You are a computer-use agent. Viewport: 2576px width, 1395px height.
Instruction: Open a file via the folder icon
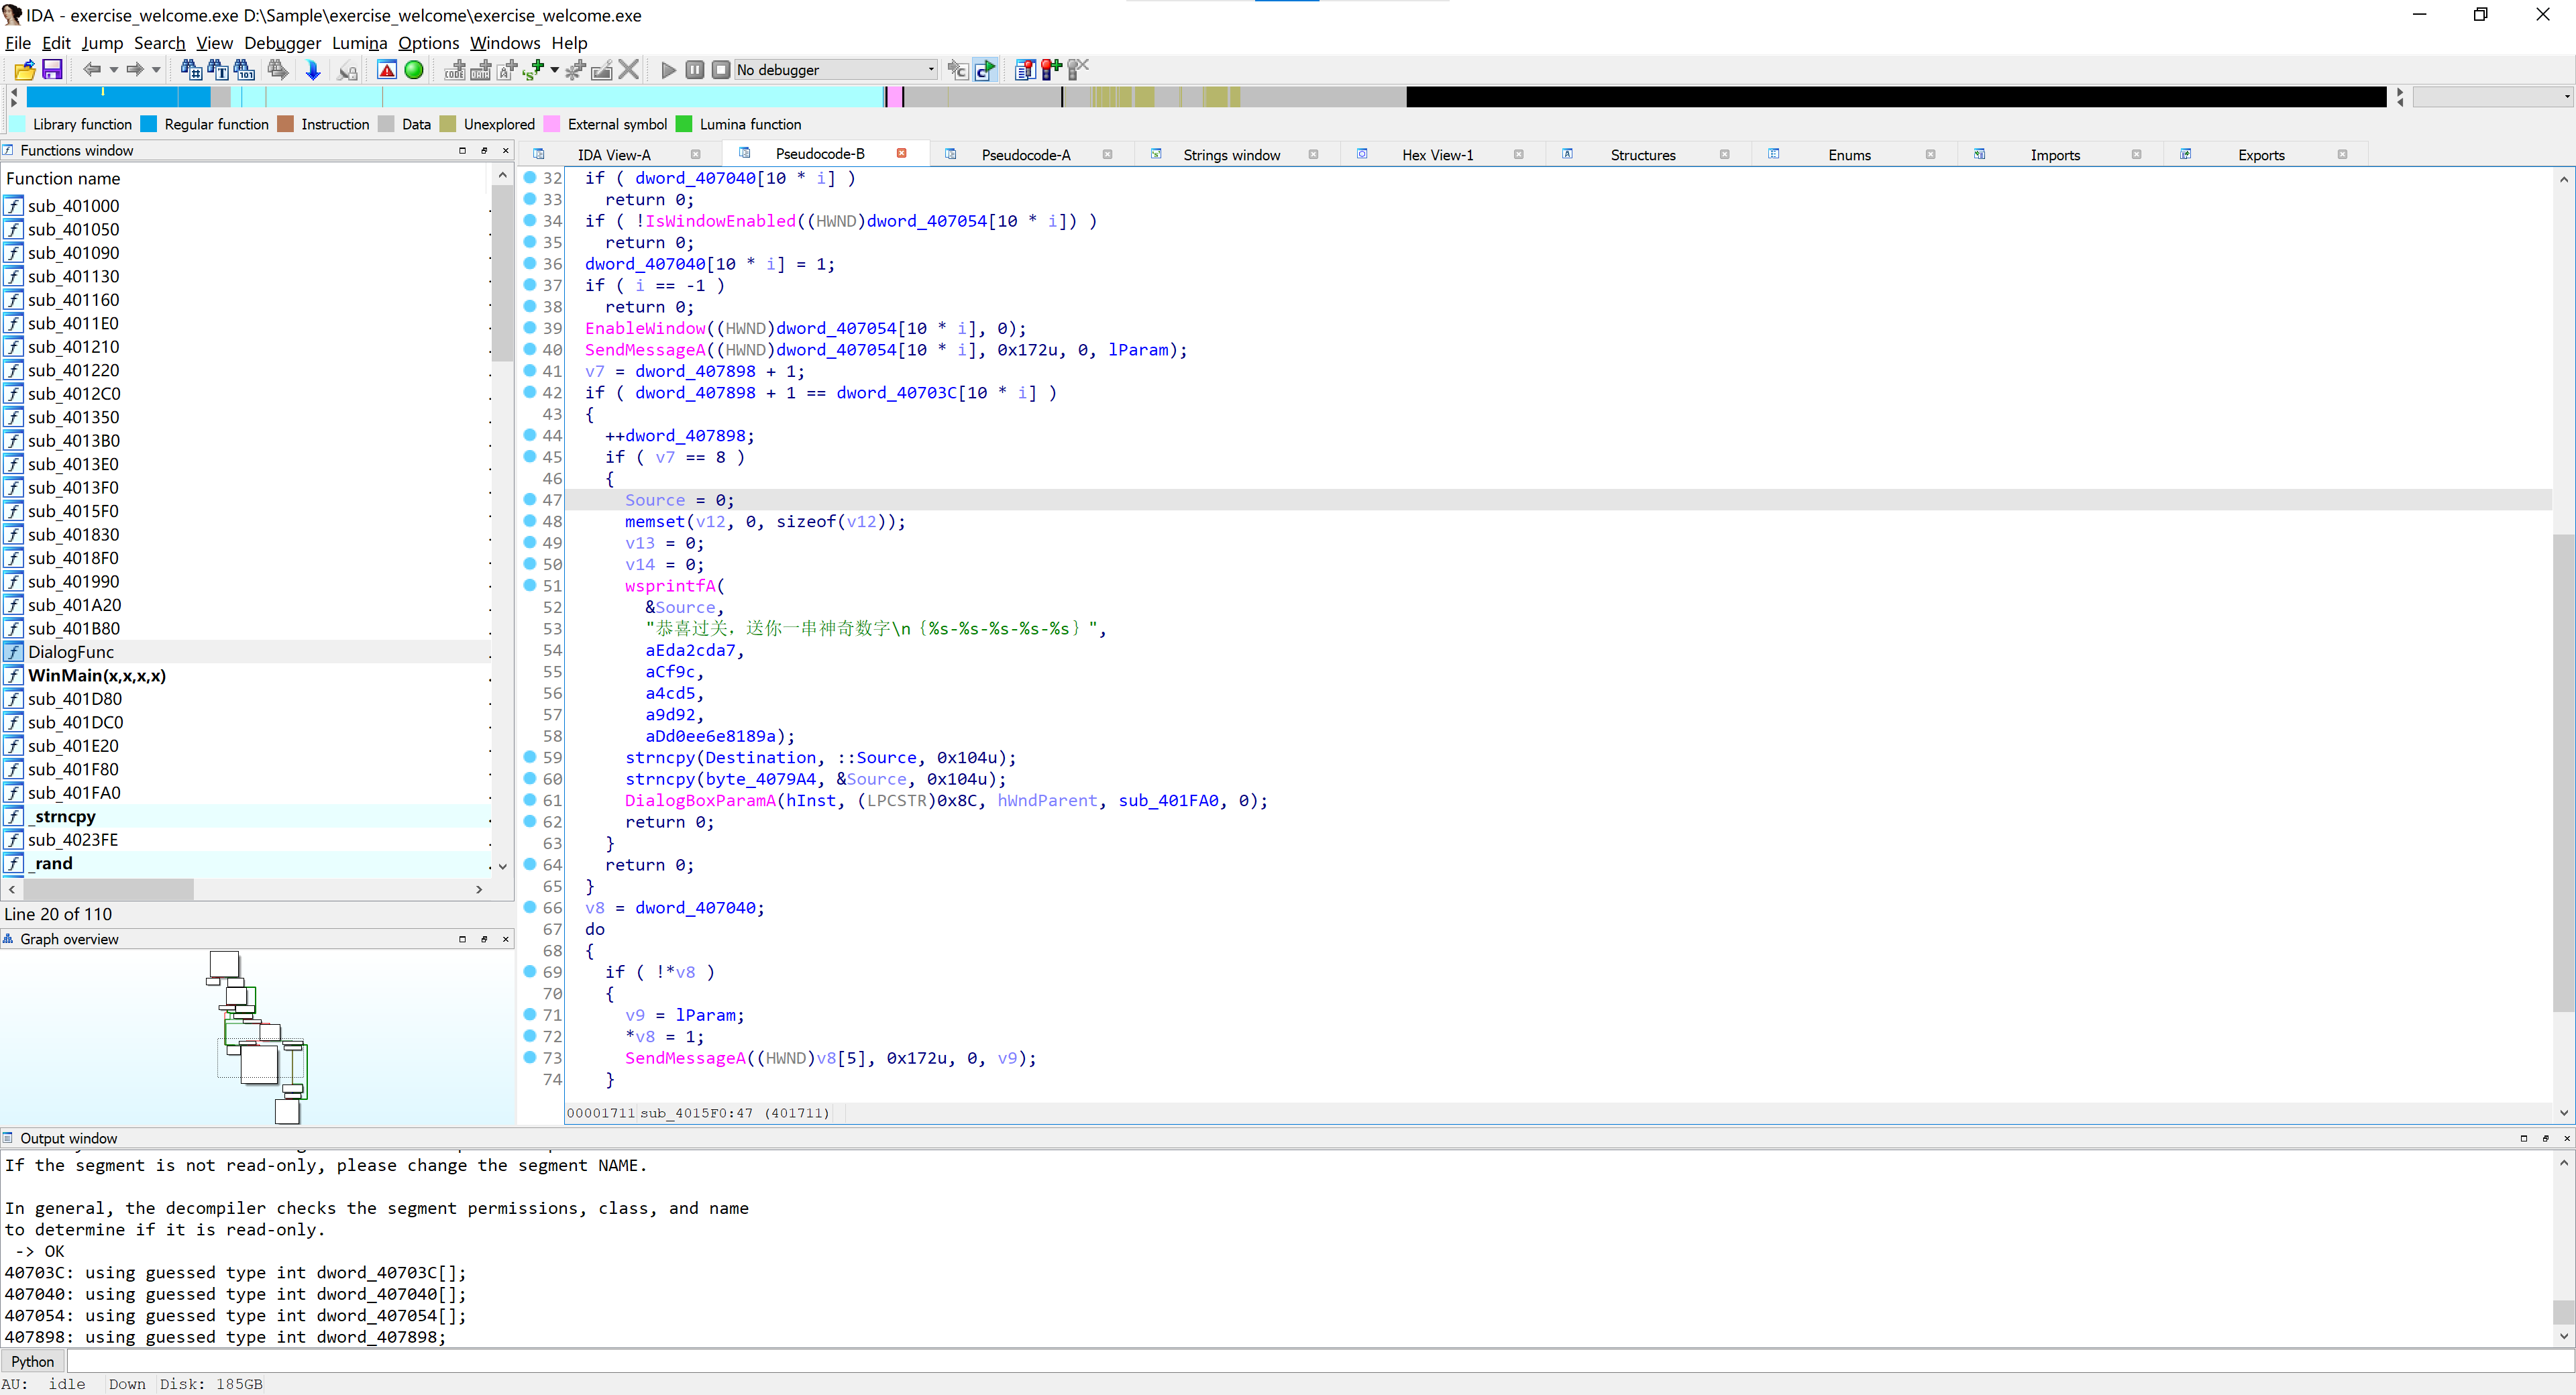(x=25, y=69)
